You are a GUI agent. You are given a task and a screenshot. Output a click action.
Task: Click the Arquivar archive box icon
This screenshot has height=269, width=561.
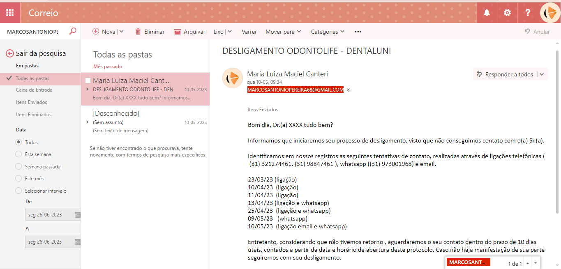(178, 32)
